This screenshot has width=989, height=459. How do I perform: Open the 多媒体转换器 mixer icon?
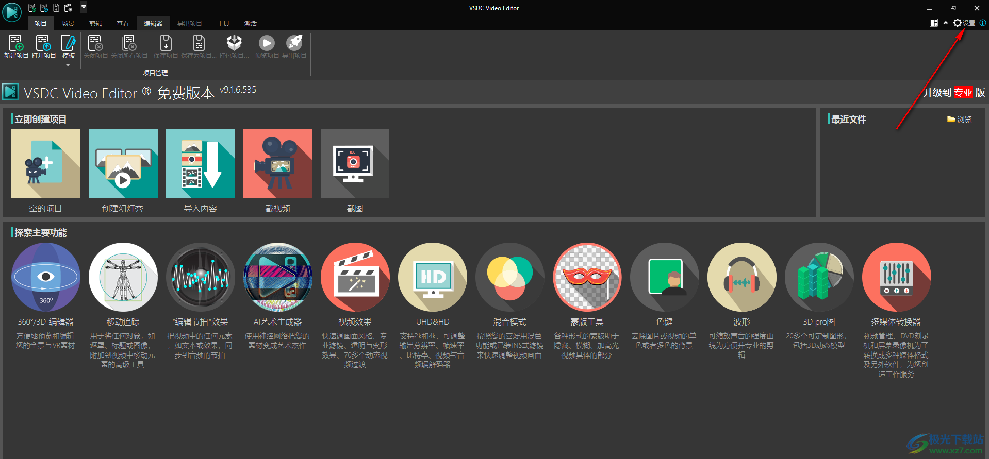(897, 277)
